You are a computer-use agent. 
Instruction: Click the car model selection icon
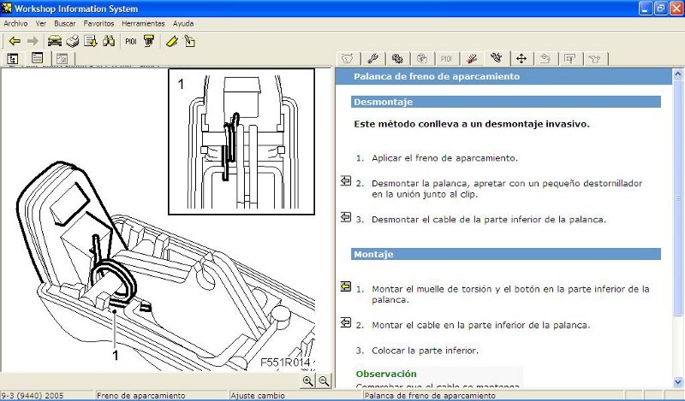tap(55, 40)
